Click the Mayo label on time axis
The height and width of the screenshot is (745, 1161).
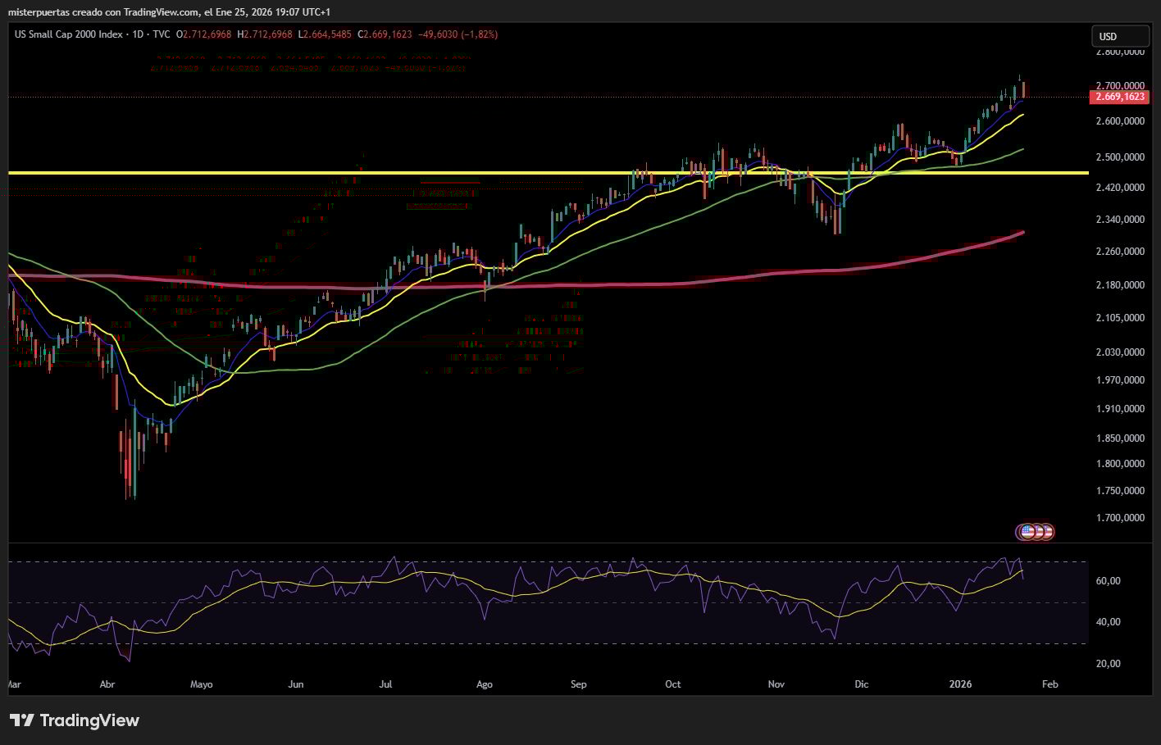pyautogui.click(x=201, y=684)
